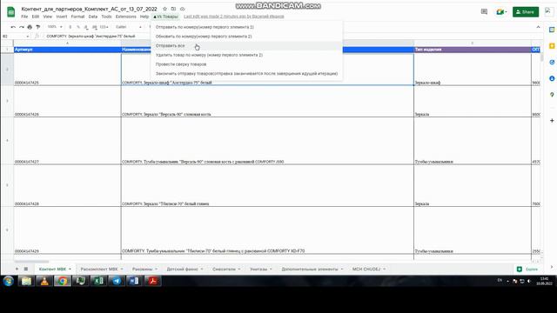Choose Удалить товар по номеру menu item
557x313 pixels.
(x=246, y=55)
